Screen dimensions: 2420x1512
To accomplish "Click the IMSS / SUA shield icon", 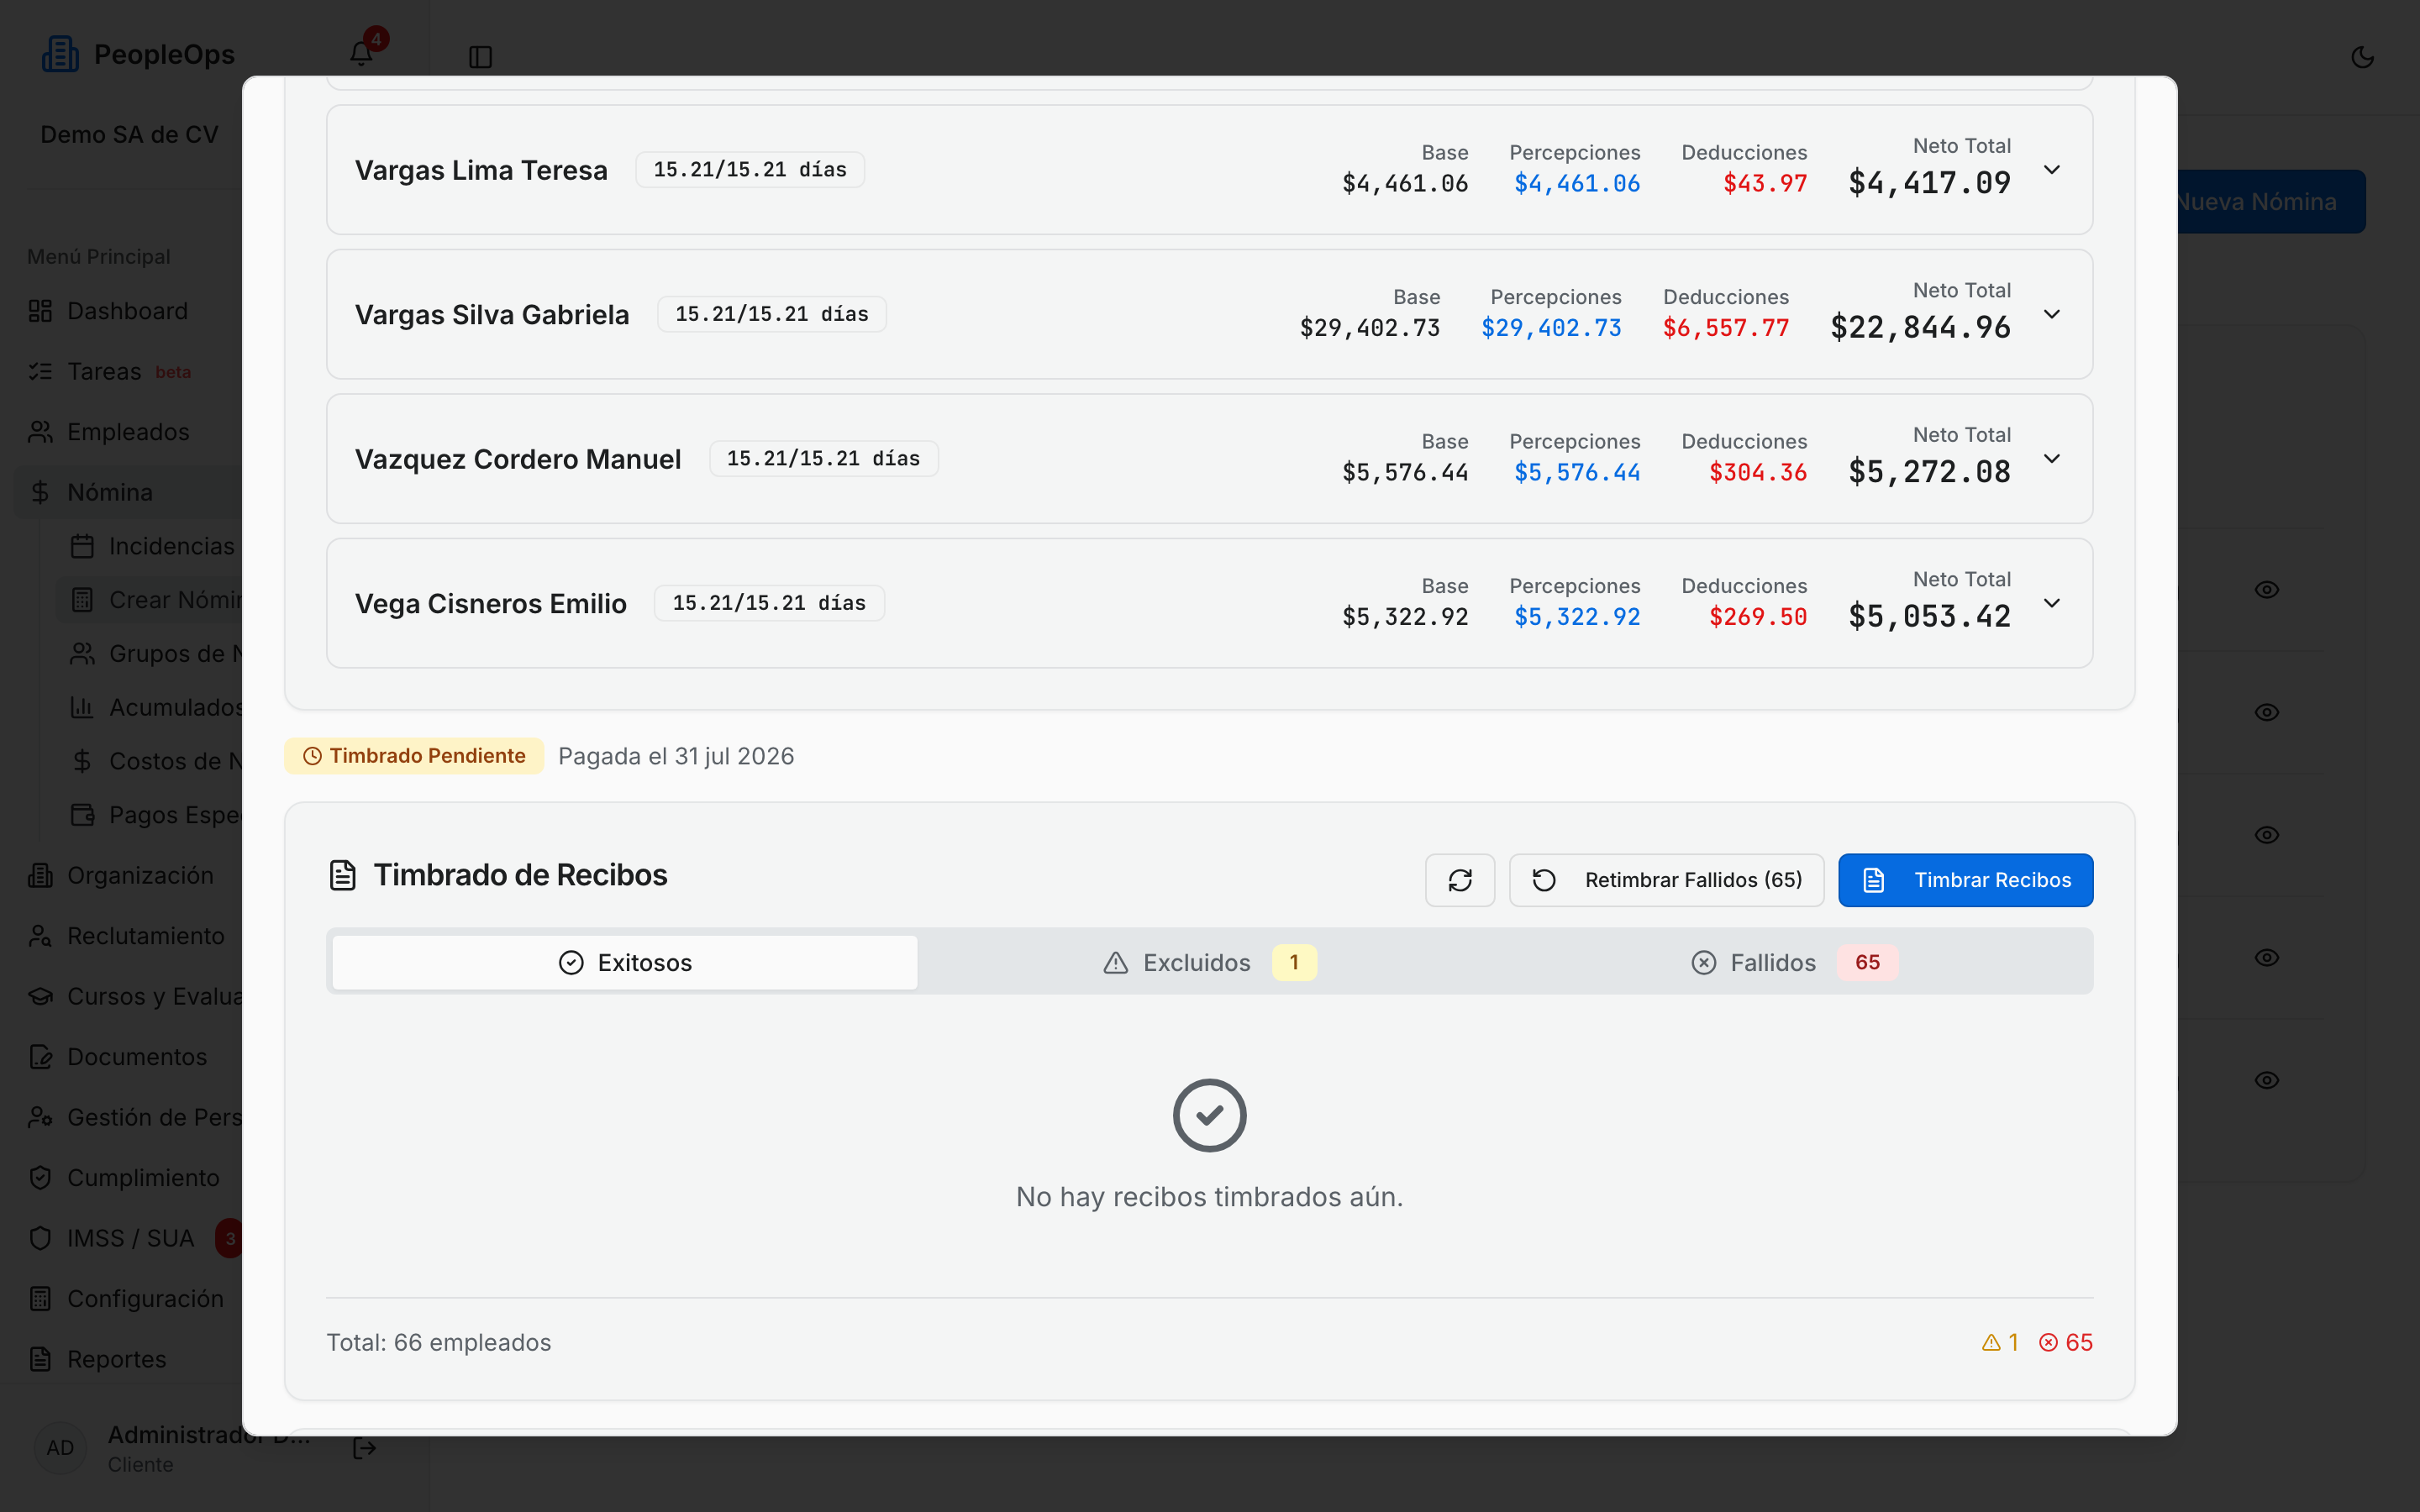I will (x=40, y=1238).
